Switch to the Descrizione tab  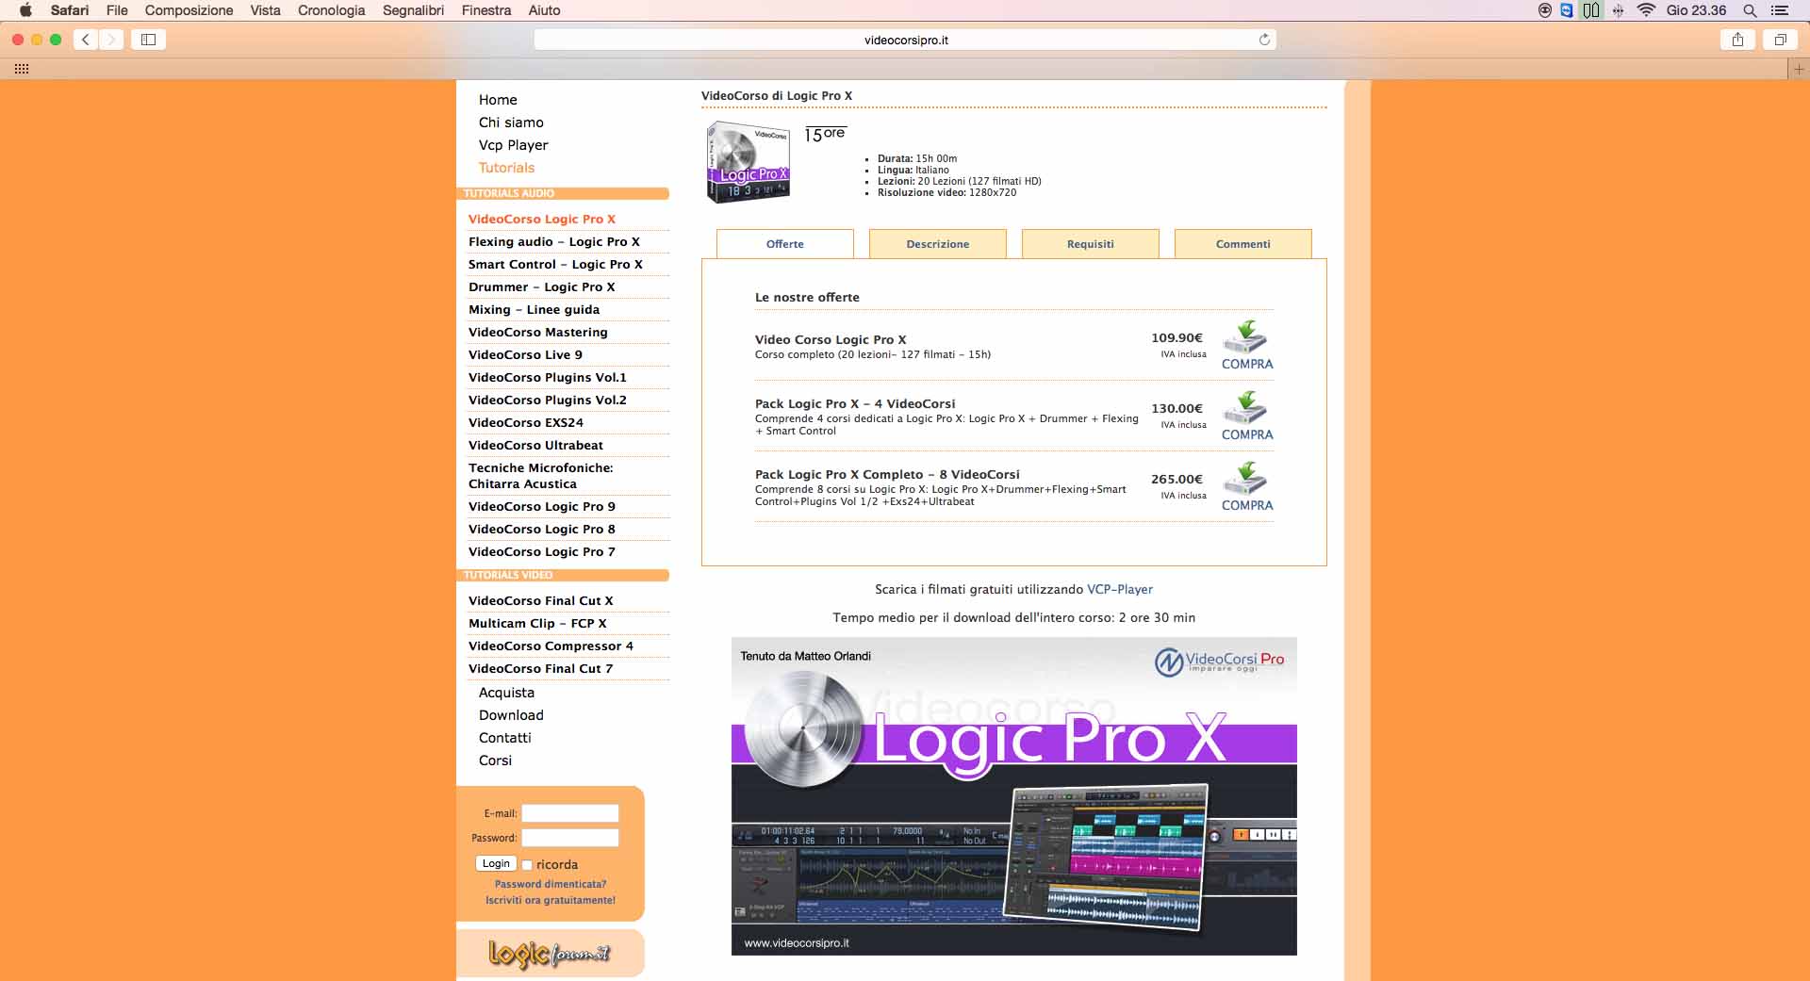click(936, 243)
